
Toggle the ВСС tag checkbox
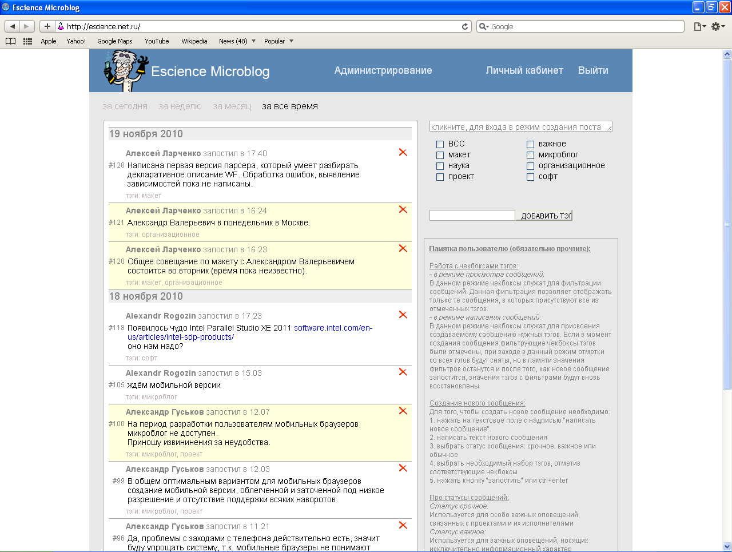[x=440, y=144]
